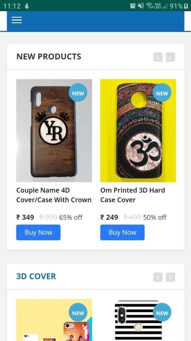This screenshot has height=341, width=191.
Task: Open the hamburger menu
Action: [17, 20]
